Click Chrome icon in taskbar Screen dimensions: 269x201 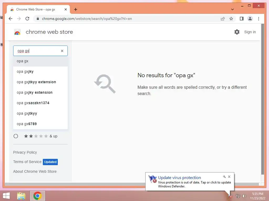pyautogui.click(x=38, y=196)
